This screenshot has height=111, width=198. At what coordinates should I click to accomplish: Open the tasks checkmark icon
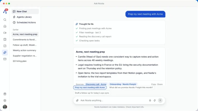tap(5, 46)
